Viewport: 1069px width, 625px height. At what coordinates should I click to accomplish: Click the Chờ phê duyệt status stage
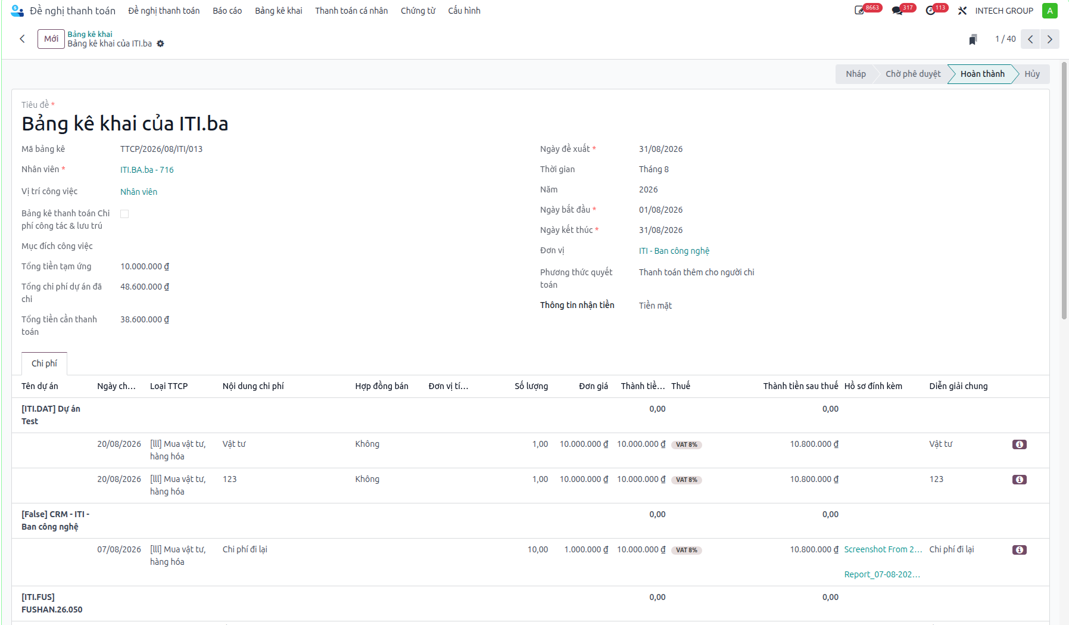pyautogui.click(x=912, y=74)
